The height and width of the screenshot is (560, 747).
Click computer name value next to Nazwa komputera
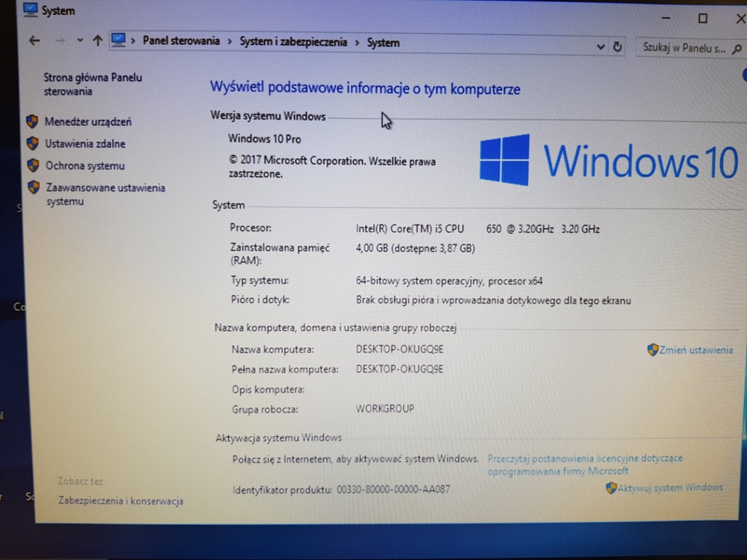tap(399, 349)
